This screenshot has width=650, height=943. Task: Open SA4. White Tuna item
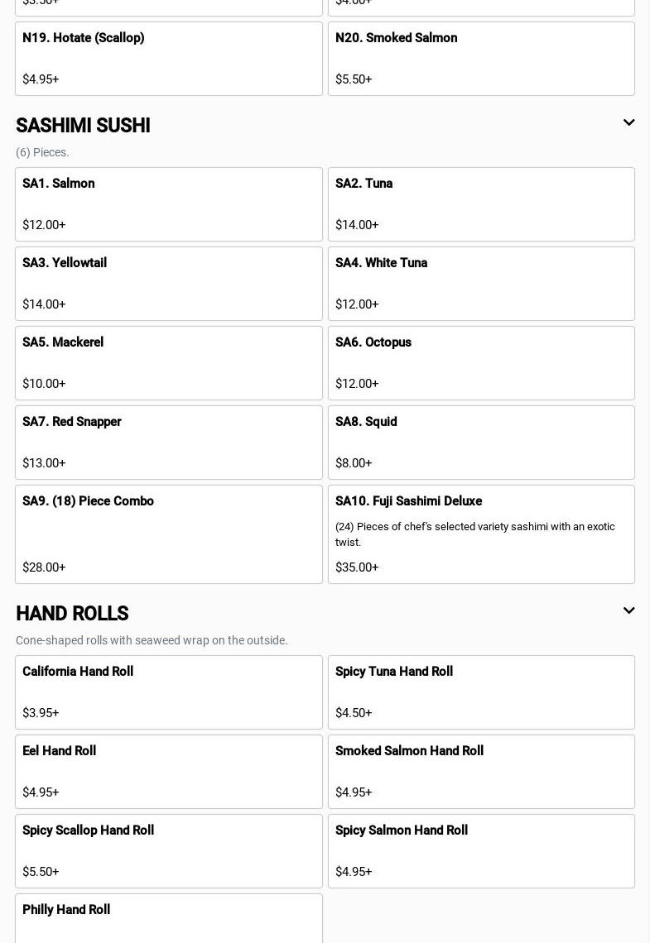(x=481, y=284)
